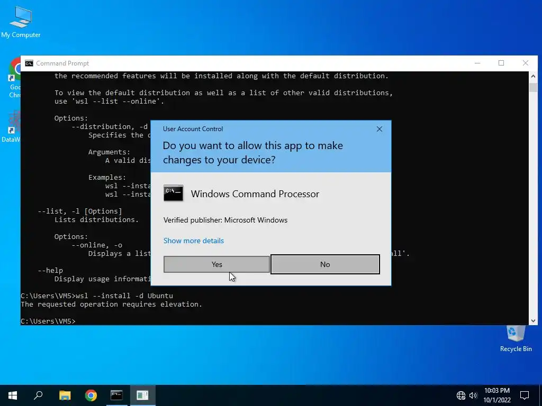Click the Command Prompt scrollbar thumb
The image size is (542, 406).
(533, 87)
